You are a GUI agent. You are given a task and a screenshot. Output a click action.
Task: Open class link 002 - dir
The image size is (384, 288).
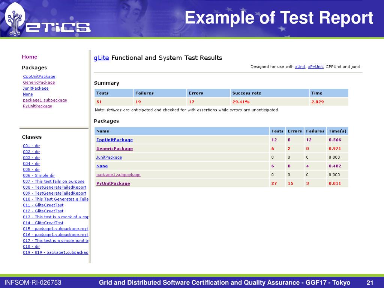pos(31,151)
